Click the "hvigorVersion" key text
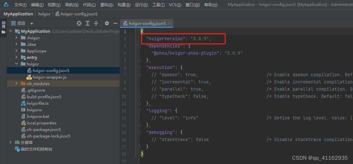 (x=166, y=39)
